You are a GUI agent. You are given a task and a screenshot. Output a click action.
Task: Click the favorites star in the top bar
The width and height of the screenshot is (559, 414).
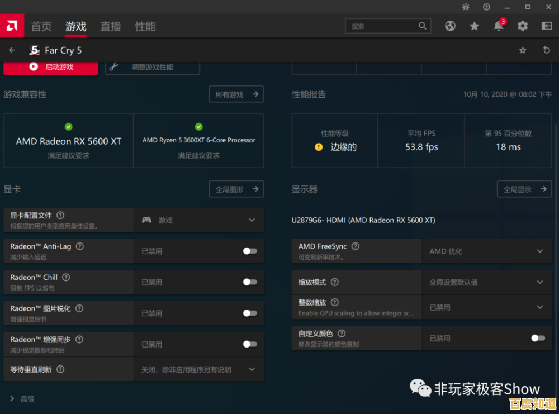pyautogui.click(x=475, y=26)
